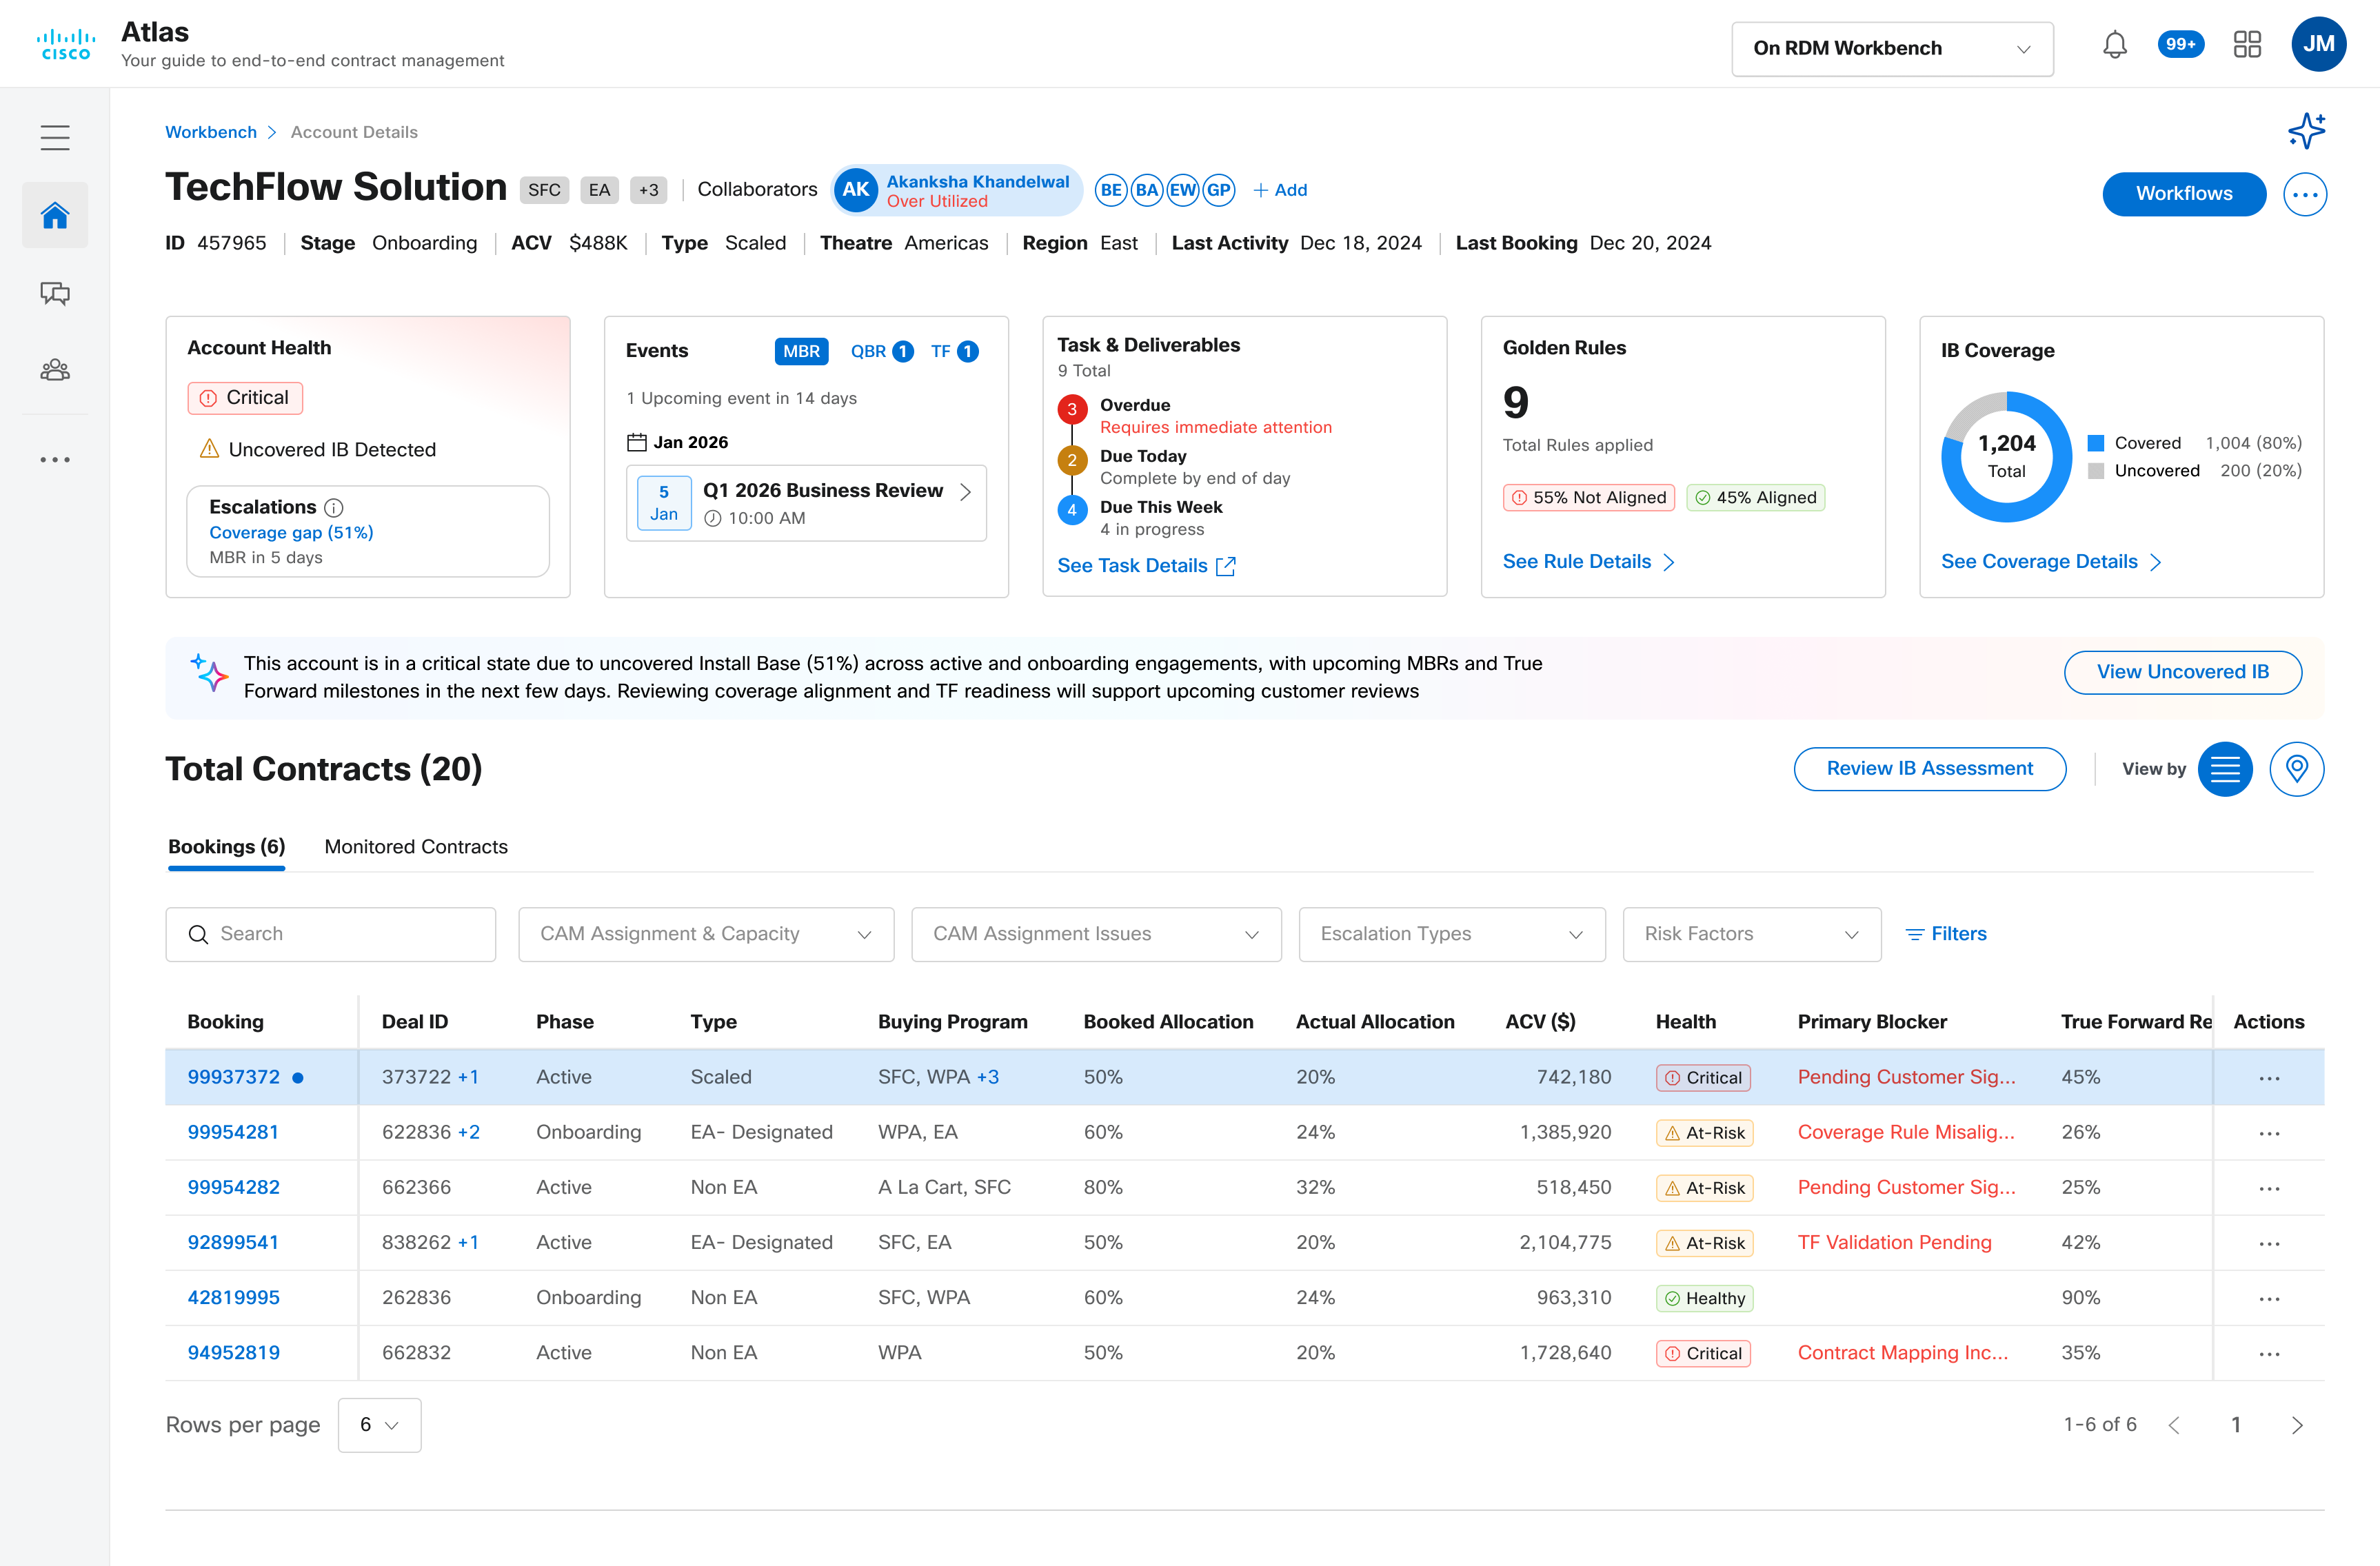Image resolution: width=2380 pixels, height=1566 pixels.
Task: Open the 99+ notification badge
Action: coord(2180,44)
